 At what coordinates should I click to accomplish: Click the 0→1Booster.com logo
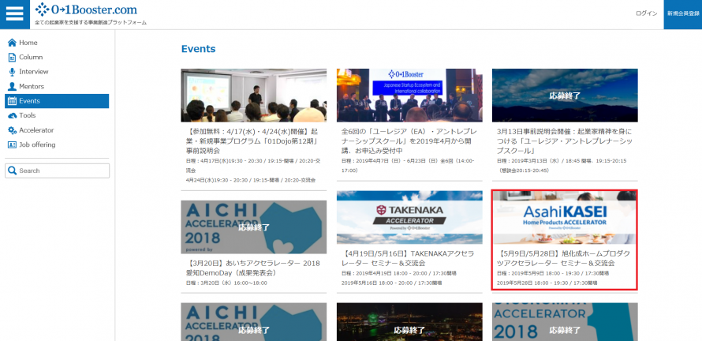[x=87, y=9]
